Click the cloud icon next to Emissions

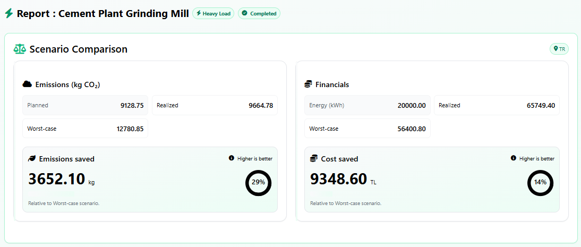(27, 84)
